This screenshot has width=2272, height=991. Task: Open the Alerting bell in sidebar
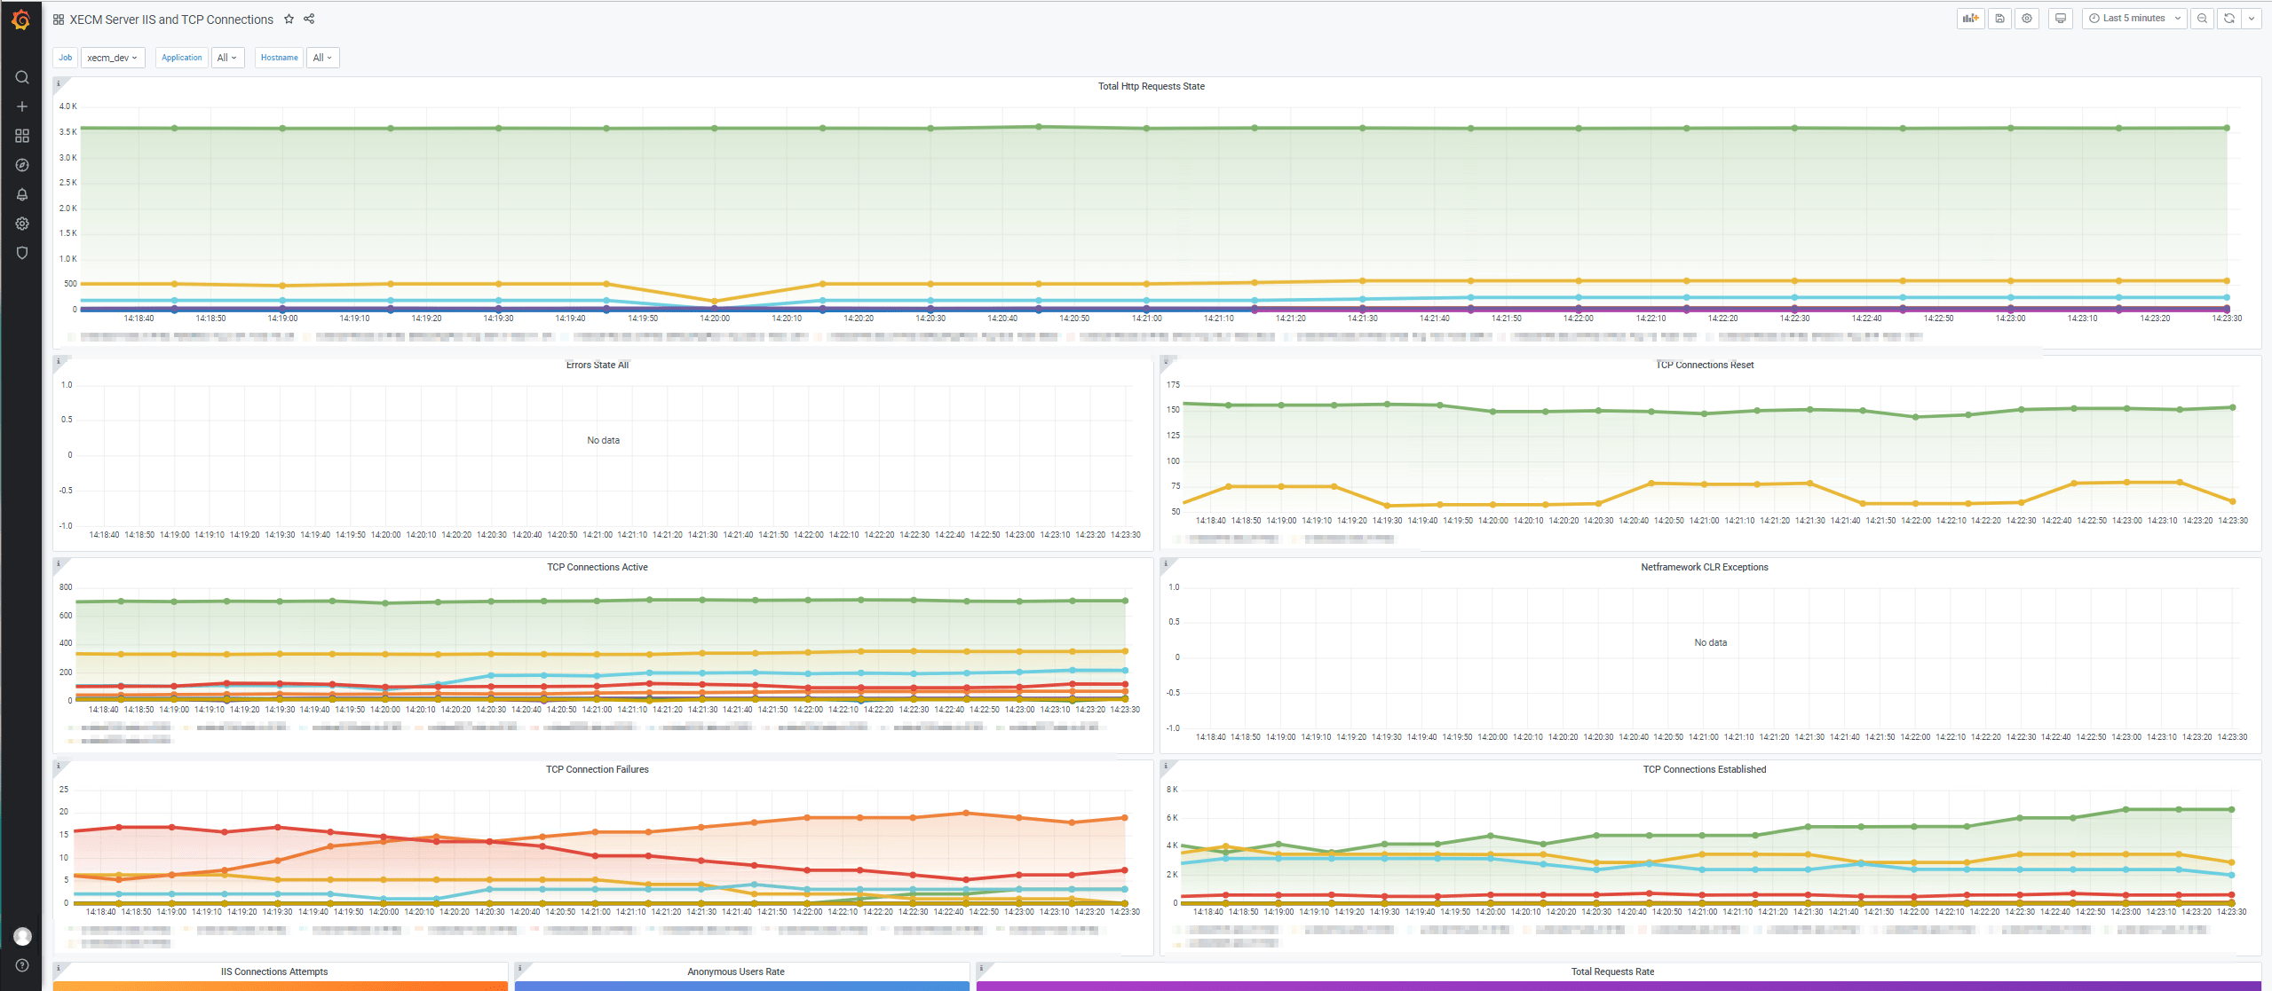click(x=22, y=194)
